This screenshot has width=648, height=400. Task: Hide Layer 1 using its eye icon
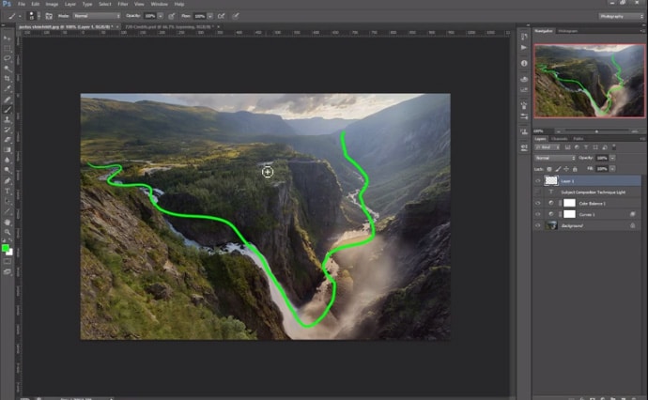pos(537,180)
